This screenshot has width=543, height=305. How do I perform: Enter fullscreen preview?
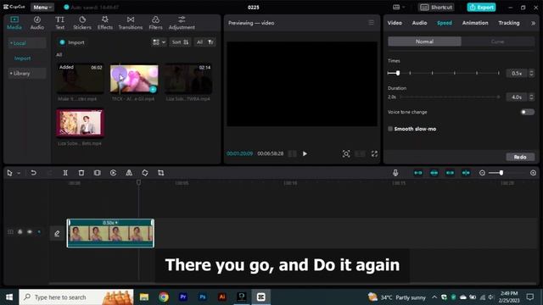click(374, 153)
